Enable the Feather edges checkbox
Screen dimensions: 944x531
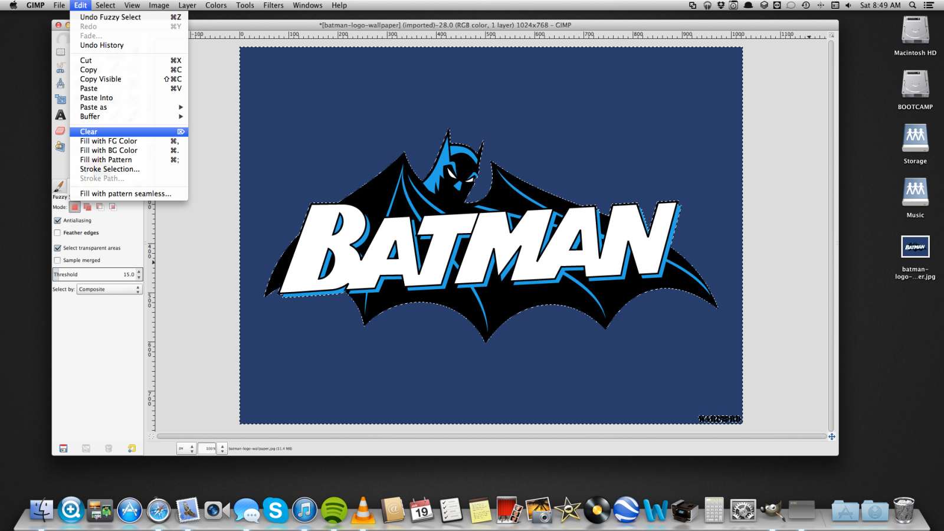point(58,233)
